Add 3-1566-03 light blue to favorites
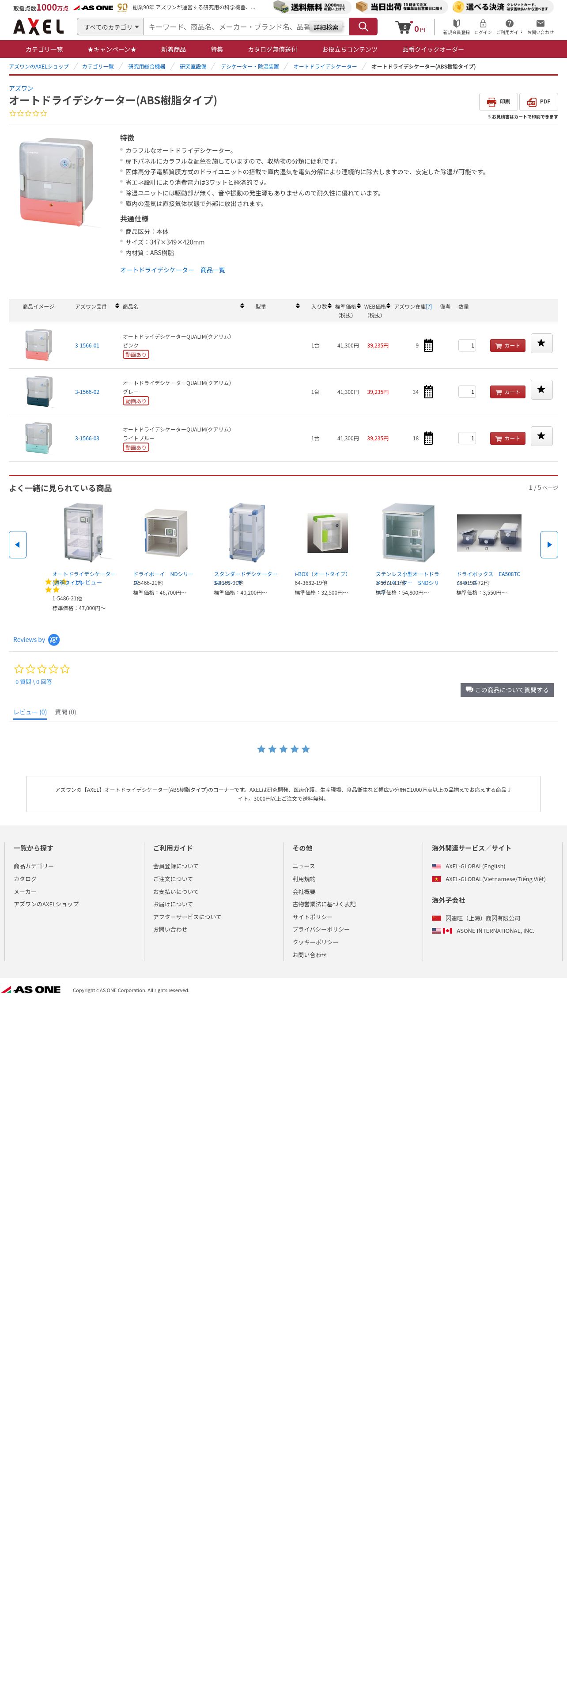 point(541,435)
